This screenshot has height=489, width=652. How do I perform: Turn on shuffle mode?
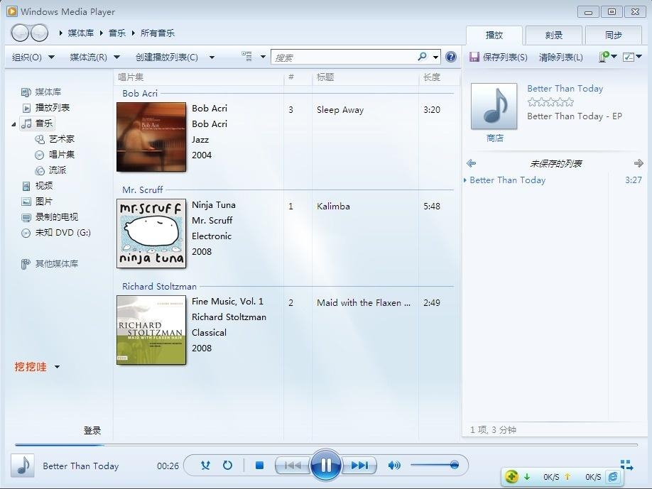pyautogui.click(x=205, y=466)
